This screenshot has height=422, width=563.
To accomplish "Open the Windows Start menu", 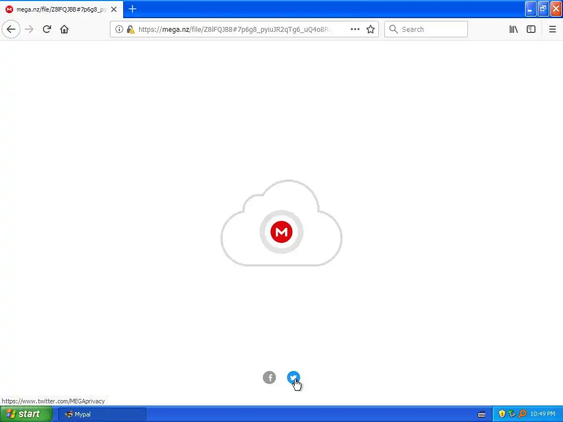I will pyautogui.click(x=26, y=414).
